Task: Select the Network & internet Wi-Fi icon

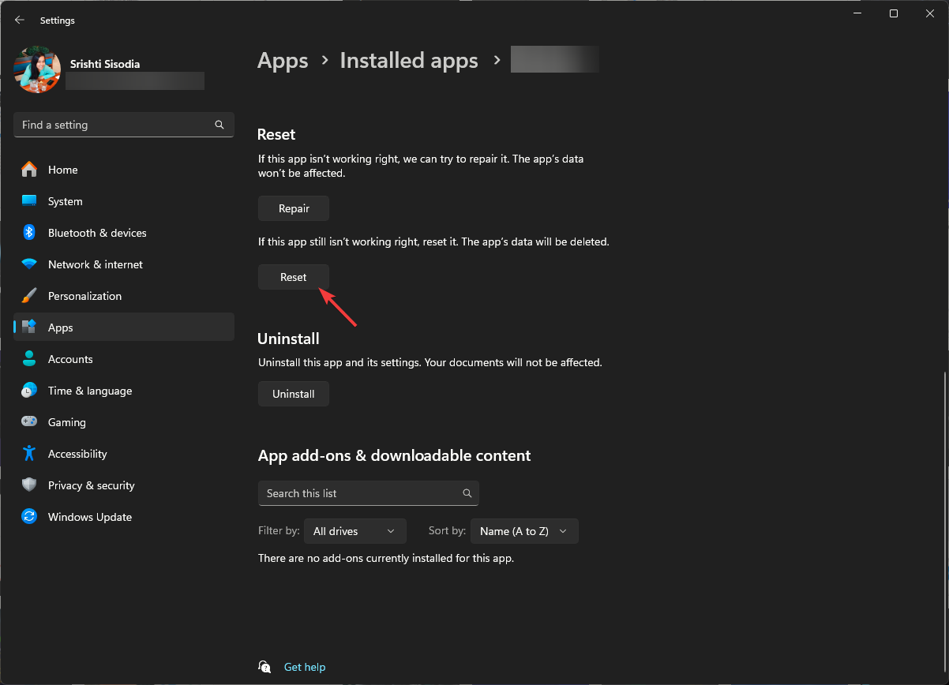Action: click(29, 264)
